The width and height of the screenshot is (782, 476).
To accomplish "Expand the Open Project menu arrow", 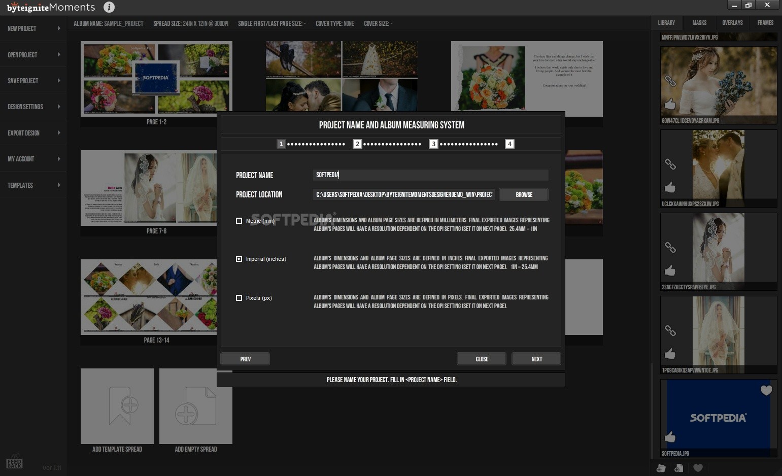I will click(59, 54).
